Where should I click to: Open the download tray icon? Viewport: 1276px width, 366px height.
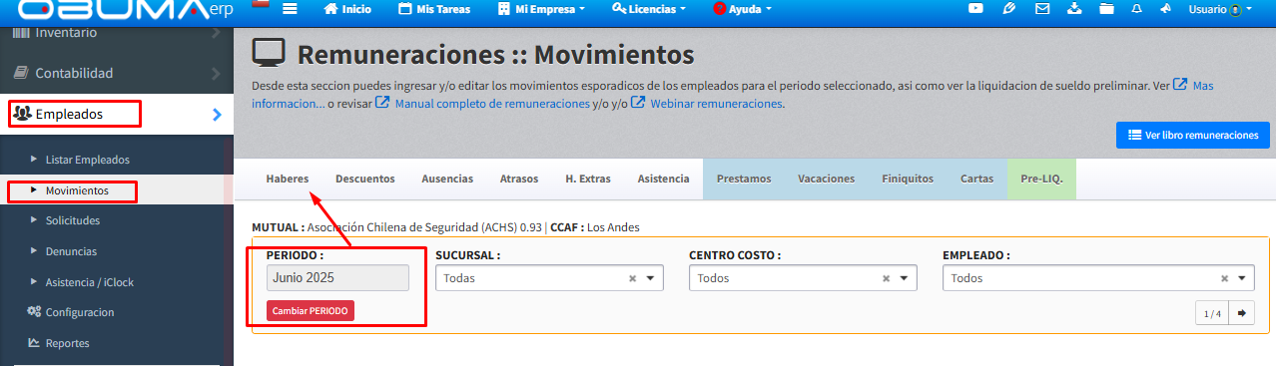tap(1074, 9)
